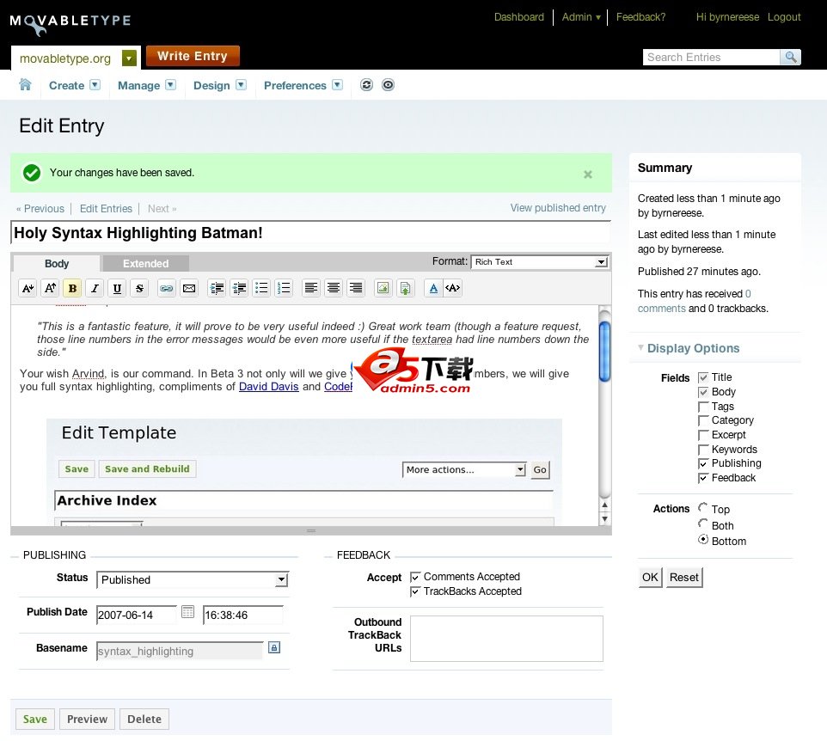Viewport: 827px width, 741px height.
Task: Click the search magnifier button
Action: click(x=791, y=57)
